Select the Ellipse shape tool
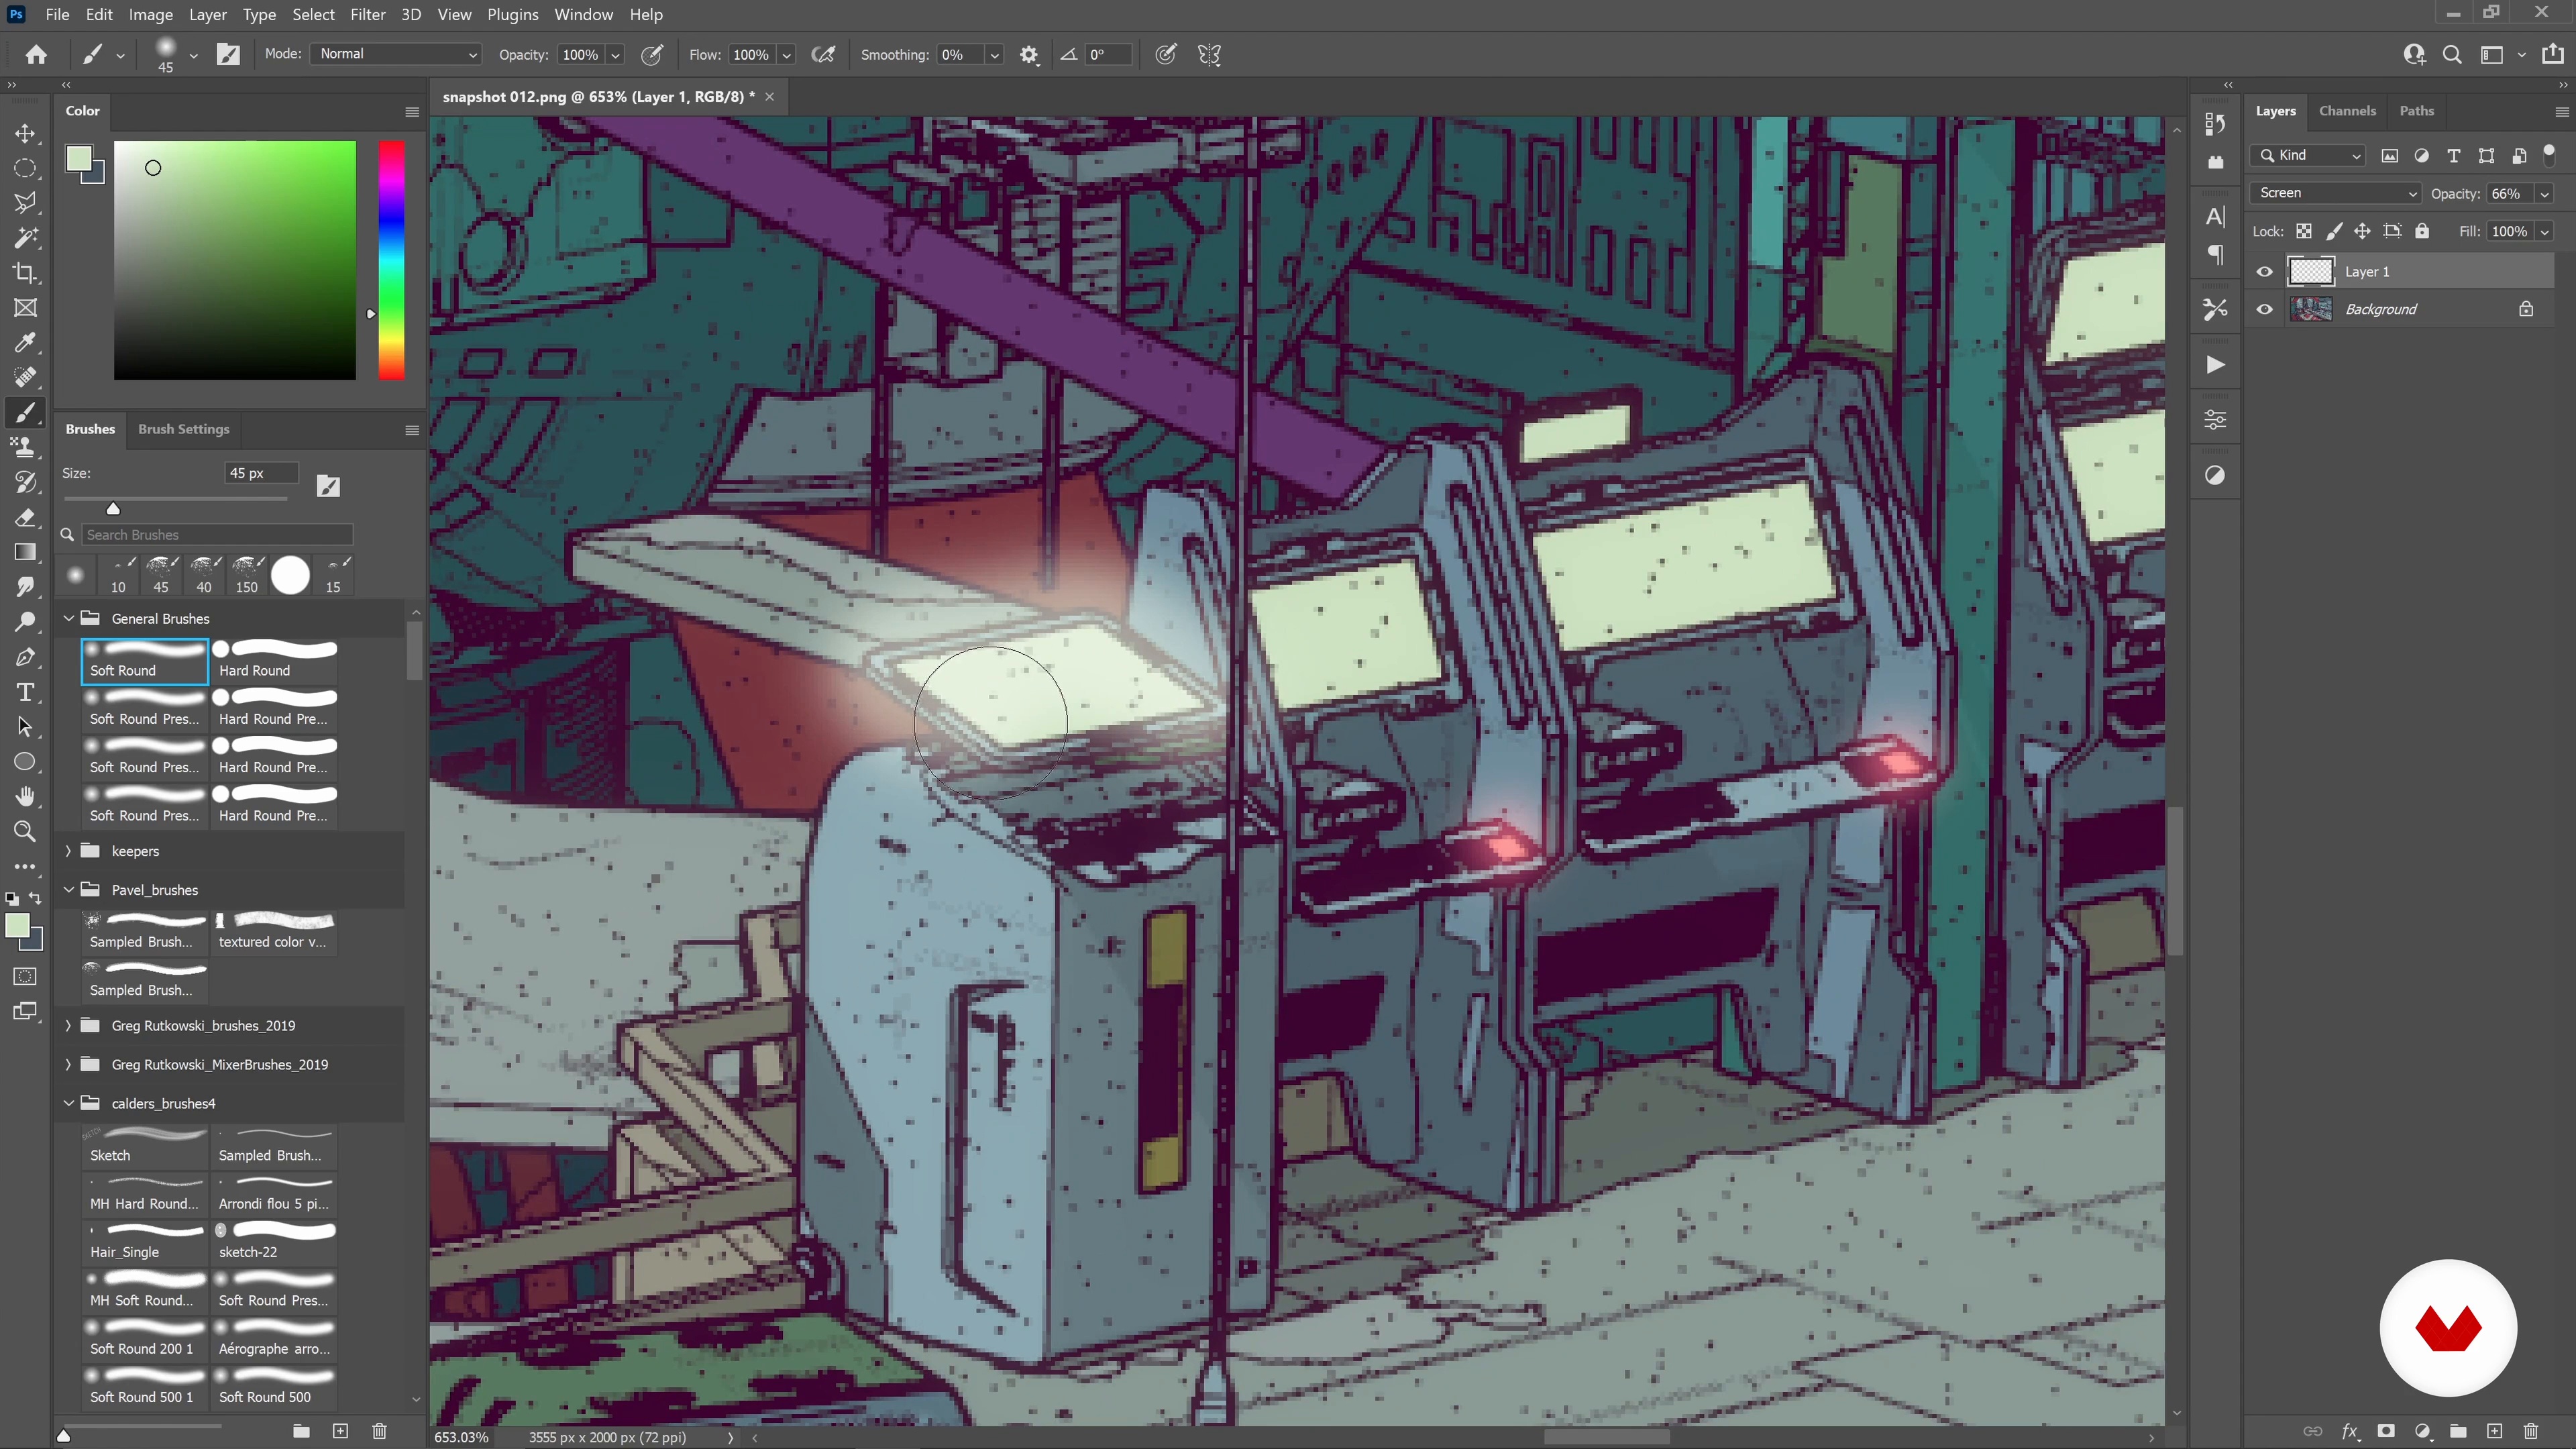Viewport: 2576px width, 1449px height. tap(26, 762)
